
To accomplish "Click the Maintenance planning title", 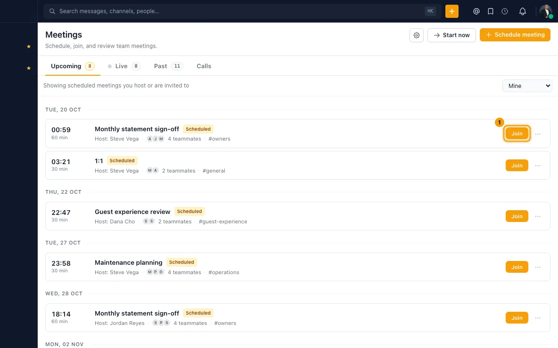I will tap(129, 262).
